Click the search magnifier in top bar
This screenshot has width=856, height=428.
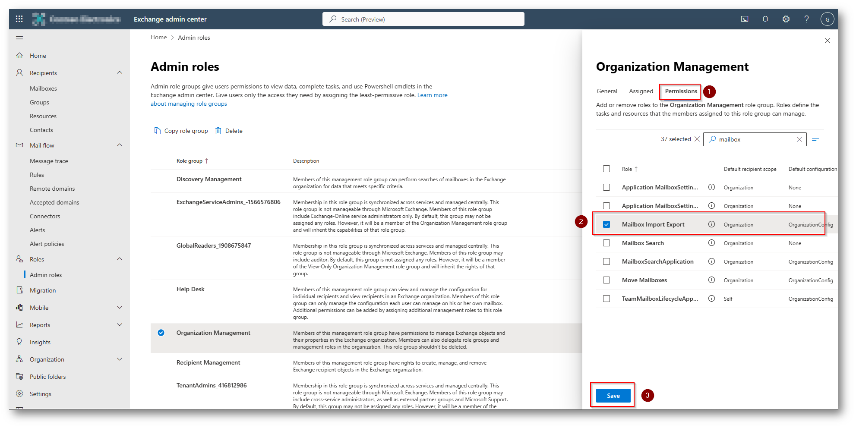pos(333,19)
